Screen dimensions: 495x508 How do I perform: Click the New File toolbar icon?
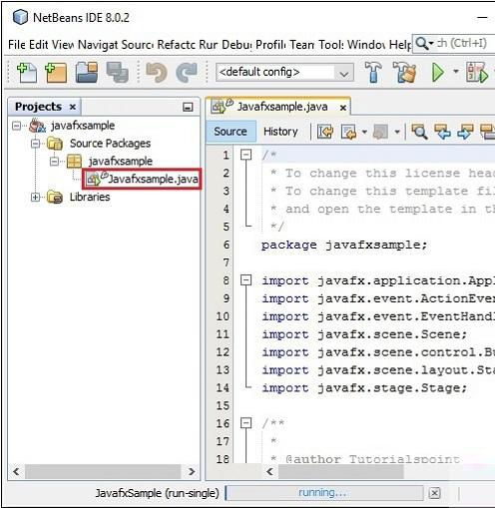click(27, 72)
